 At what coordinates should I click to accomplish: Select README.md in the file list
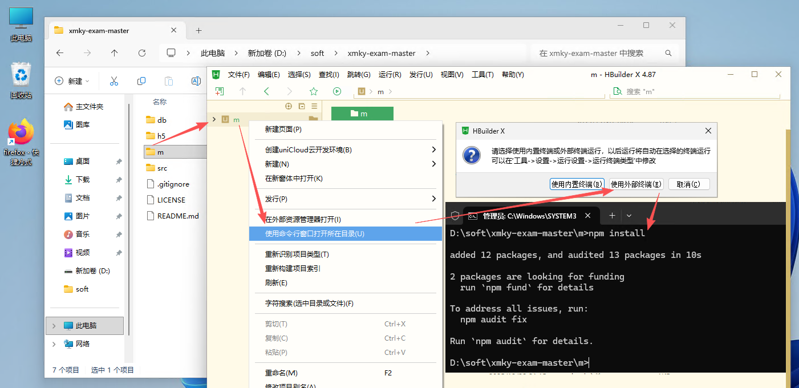[178, 216]
